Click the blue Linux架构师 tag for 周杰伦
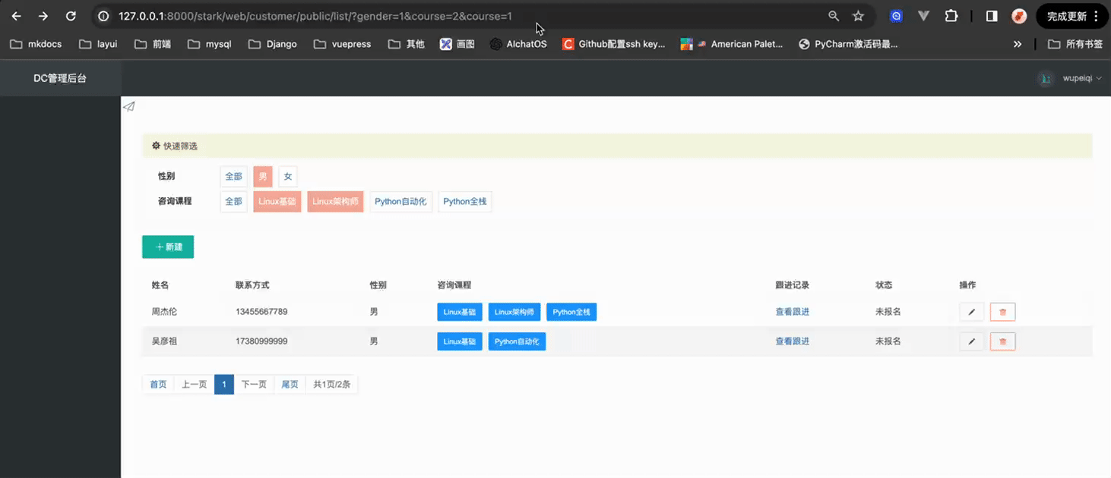Image resolution: width=1111 pixels, height=478 pixels. coord(514,312)
